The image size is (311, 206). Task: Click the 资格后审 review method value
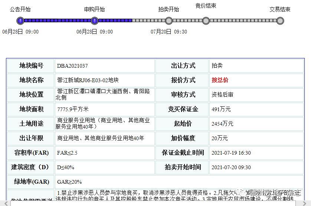coord(222,94)
